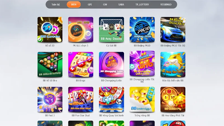Screen dimensions: 224x126
Task: Open BB Deep Sea Party shark icon
Action: coord(173,64)
